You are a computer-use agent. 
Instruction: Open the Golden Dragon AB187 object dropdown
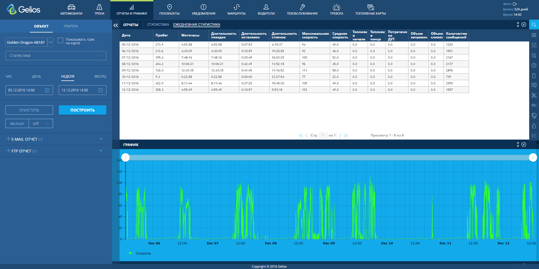51,42
